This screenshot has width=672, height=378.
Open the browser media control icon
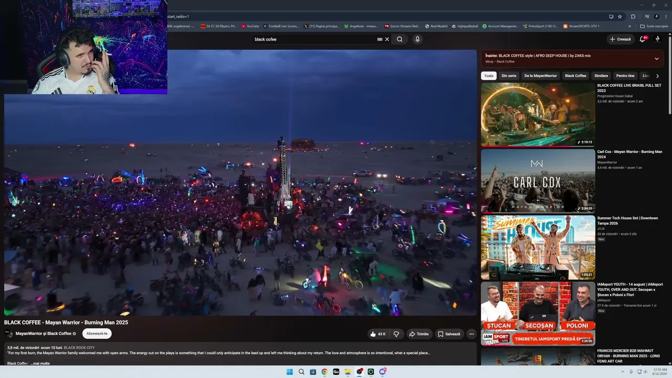point(647,16)
